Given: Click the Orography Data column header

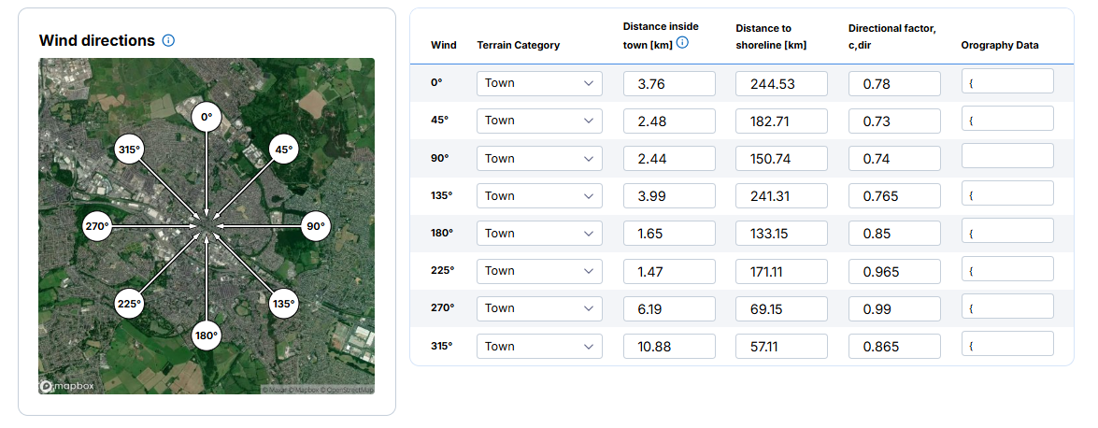Looking at the screenshot, I should (x=999, y=45).
